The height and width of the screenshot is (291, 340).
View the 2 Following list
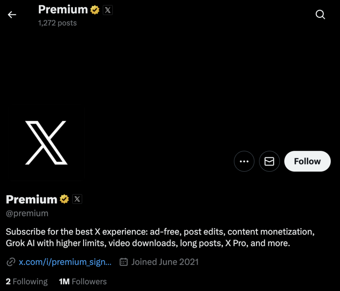tap(27, 282)
